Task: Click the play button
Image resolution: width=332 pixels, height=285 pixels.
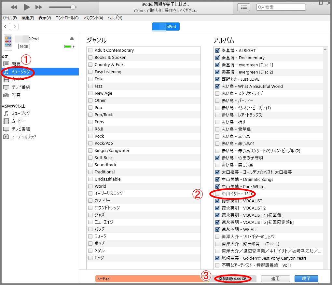Action: coord(26,7)
